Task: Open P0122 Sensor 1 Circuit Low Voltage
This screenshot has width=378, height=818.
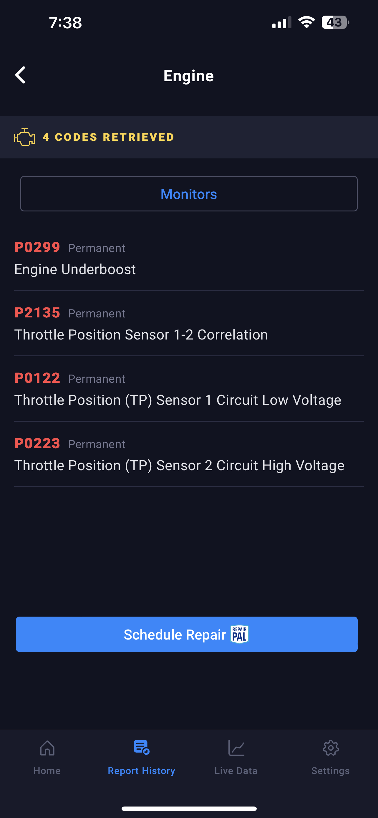Action: point(189,389)
